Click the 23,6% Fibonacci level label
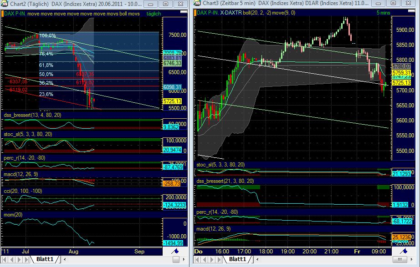Viewport: 420px width, 267px height. click(46, 94)
